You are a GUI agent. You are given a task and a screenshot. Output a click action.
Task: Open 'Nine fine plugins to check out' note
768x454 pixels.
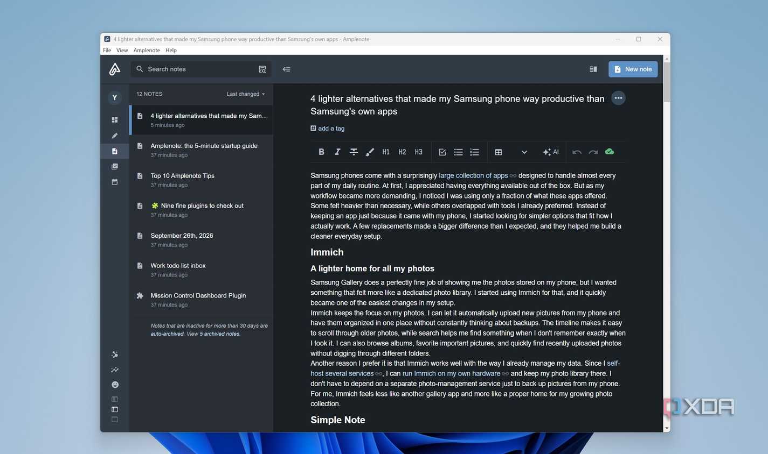pos(202,210)
